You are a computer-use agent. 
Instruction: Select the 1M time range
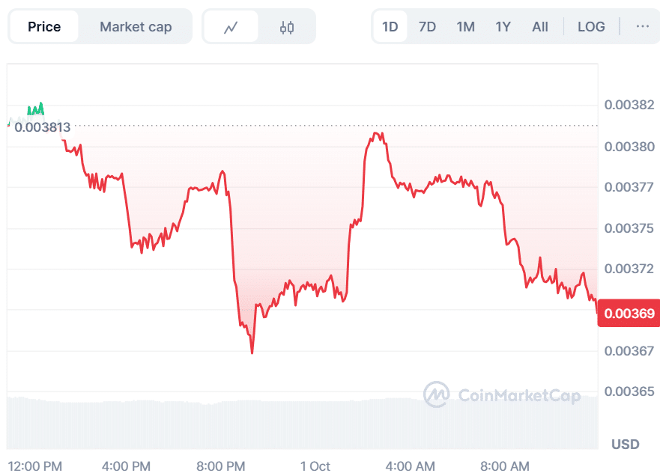tap(465, 27)
